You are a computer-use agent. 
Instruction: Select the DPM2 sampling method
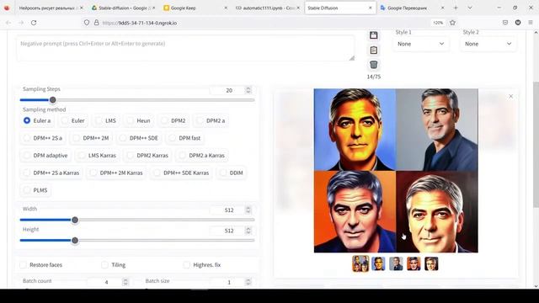point(173,120)
